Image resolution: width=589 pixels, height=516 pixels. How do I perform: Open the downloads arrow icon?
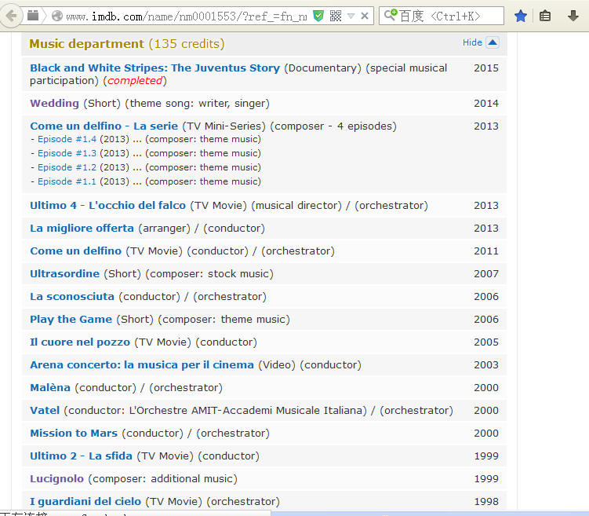click(x=573, y=16)
